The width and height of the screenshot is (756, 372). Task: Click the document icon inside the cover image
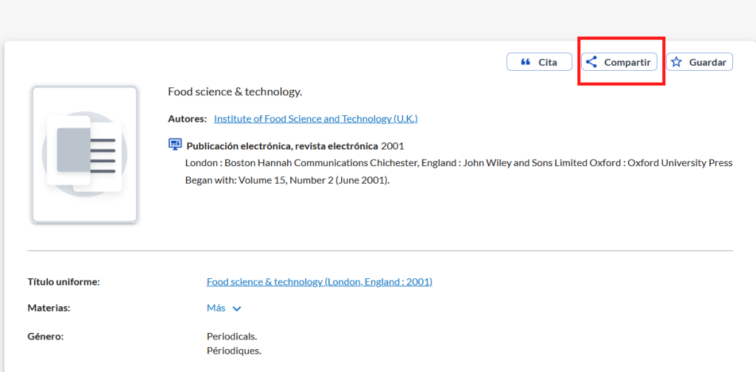pyautogui.click(x=84, y=154)
